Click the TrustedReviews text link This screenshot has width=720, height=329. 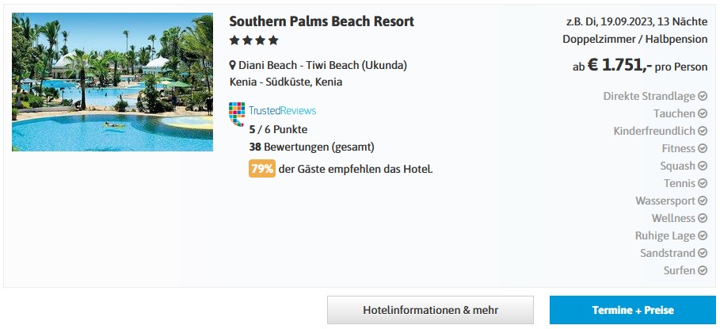click(x=283, y=110)
